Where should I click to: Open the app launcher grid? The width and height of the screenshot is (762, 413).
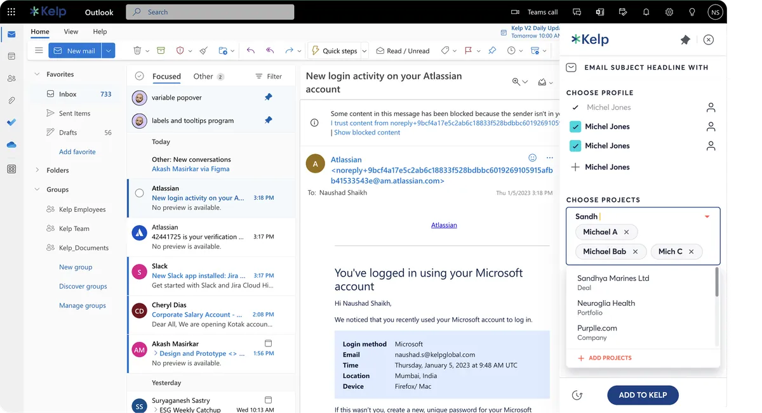tap(11, 12)
